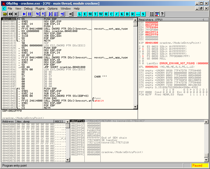Open Source window (S button)
Viewport: 210px width, 169px height.
[x=143, y=14]
